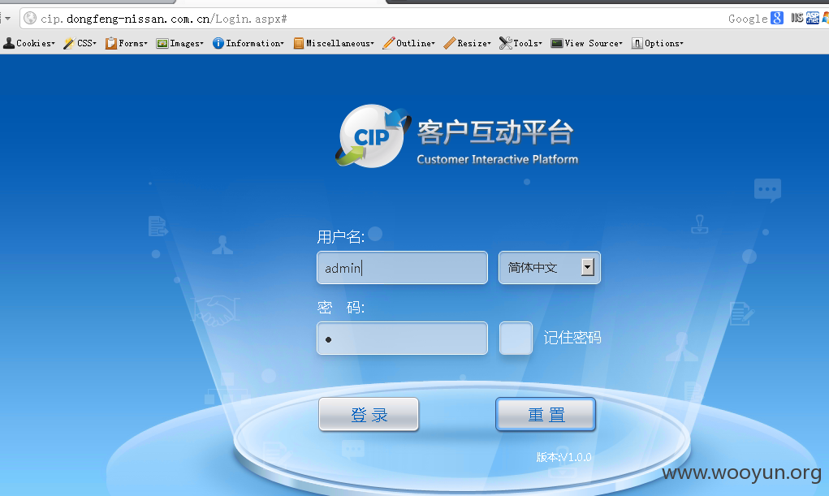Open the 简体中文 language dropdown
This screenshot has height=496, width=829.
click(x=550, y=268)
